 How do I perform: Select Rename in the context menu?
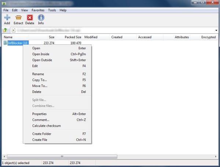(x=57, y=74)
